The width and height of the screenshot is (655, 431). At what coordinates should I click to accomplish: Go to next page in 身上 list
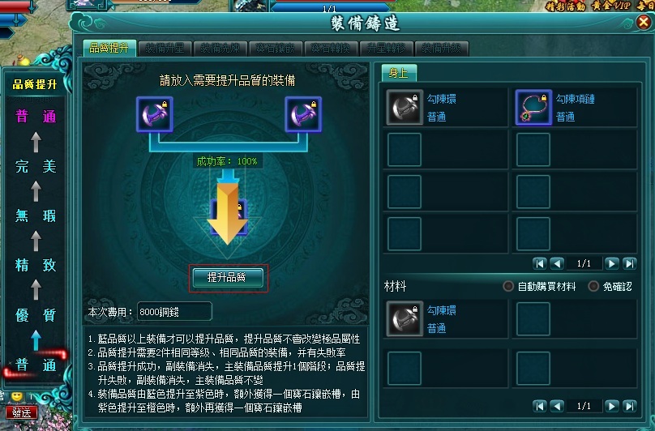[x=611, y=263]
